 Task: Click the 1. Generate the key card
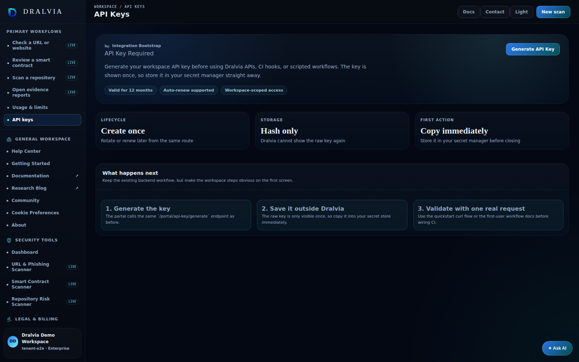[176, 215]
